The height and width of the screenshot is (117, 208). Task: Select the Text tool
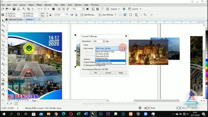pos(3,64)
